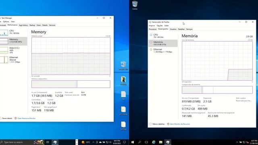The image size is (258, 145).
Task: Click search highlights image in left search box
Action: tap(39, 142)
